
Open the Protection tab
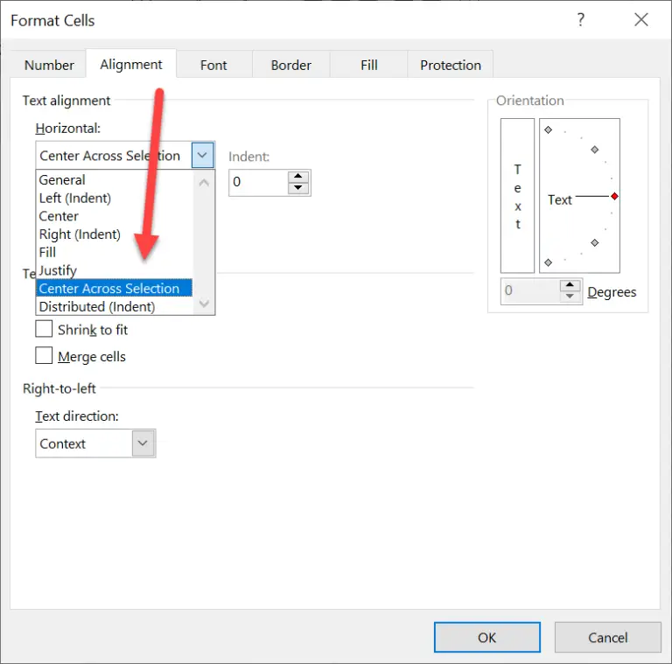(x=450, y=65)
